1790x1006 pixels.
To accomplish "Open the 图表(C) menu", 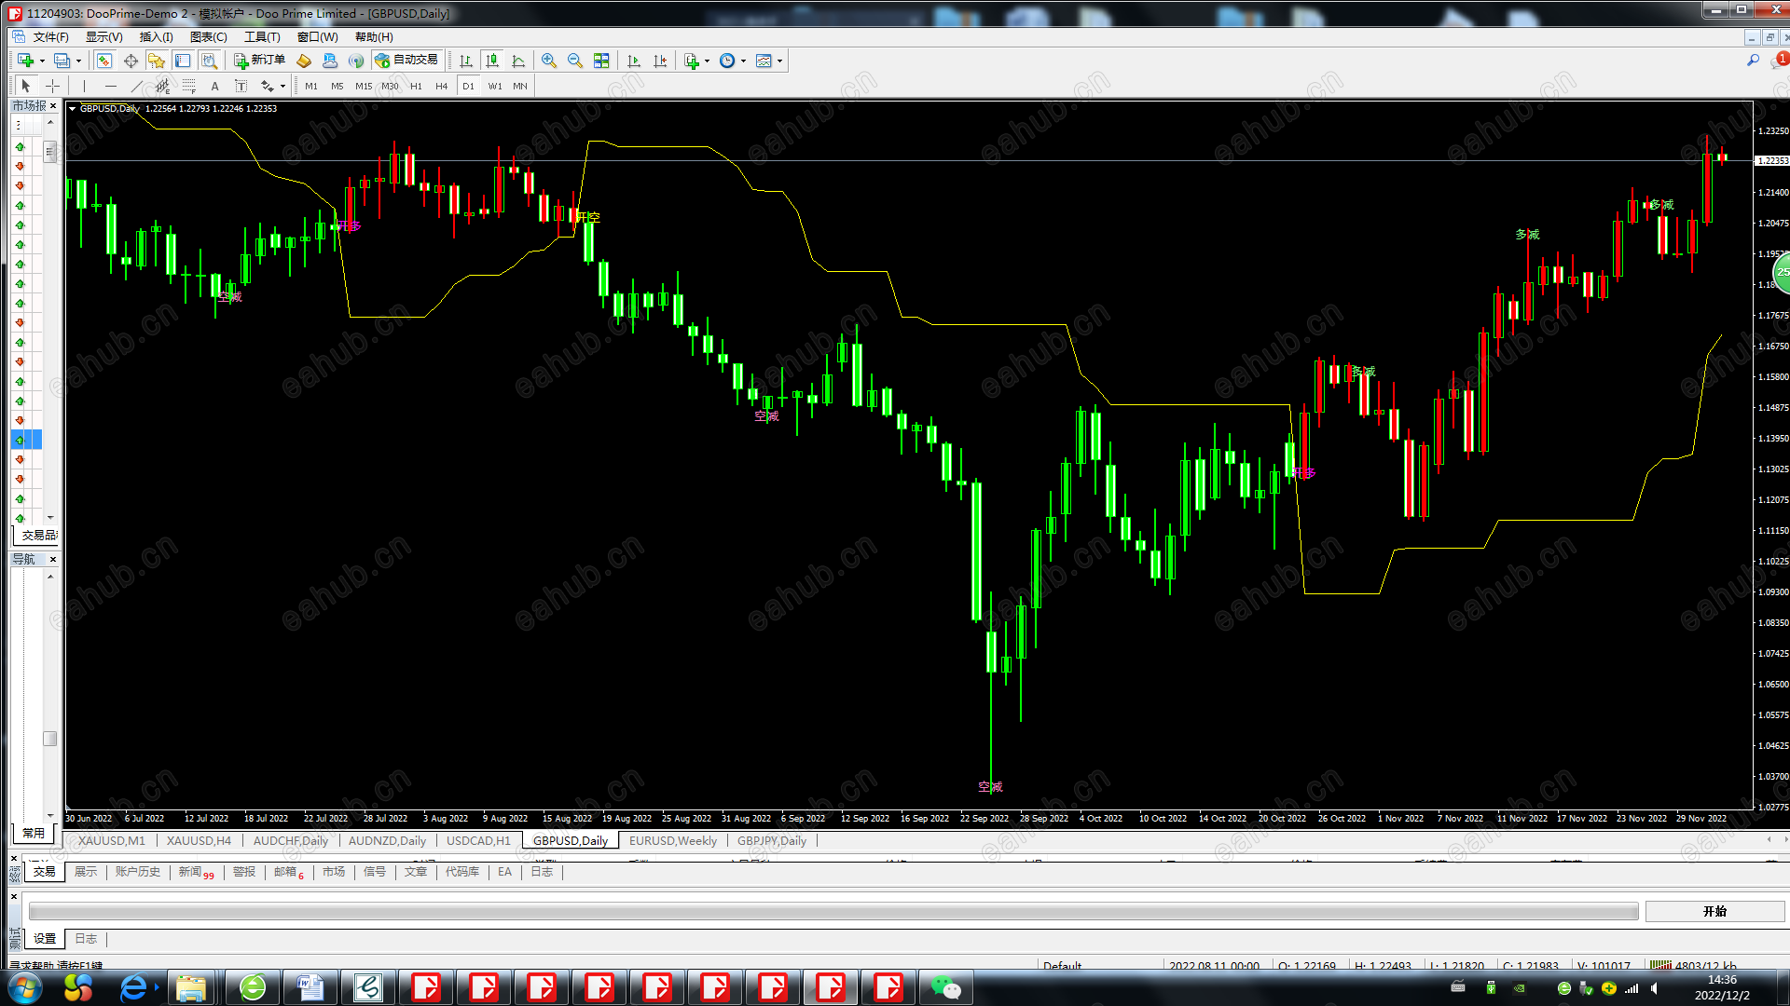I will pyautogui.click(x=208, y=37).
